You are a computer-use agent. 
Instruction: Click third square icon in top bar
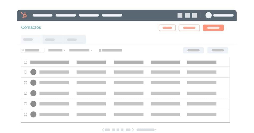pyautogui.click(x=195, y=15)
